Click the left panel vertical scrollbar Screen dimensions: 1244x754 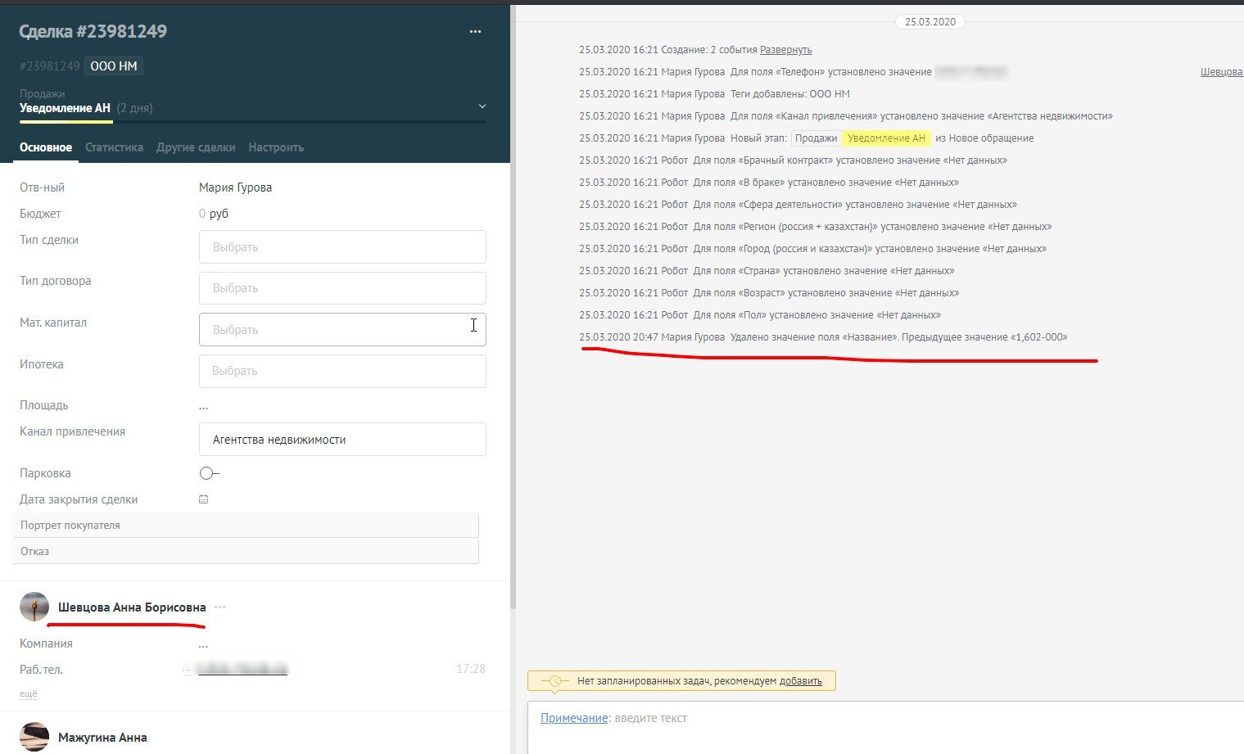(x=513, y=307)
